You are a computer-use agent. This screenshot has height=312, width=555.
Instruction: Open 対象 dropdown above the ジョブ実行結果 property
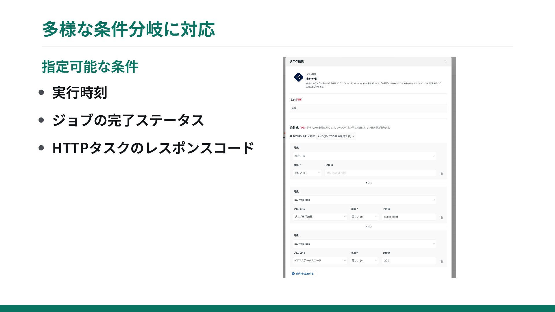tap(365, 200)
